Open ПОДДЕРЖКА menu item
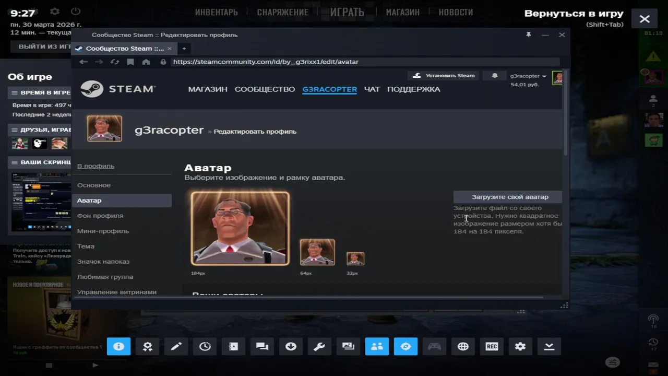Viewport: 668px width, 376px height. [414, 89]
